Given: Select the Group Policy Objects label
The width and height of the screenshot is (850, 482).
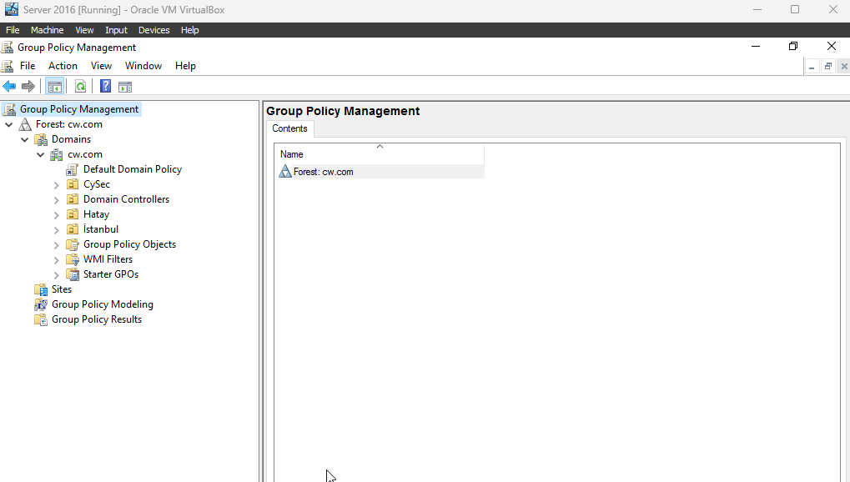Looking at the screenshot, I should point(129,244).
